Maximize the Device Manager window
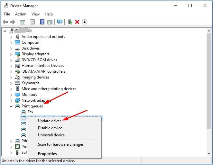The width and height of the screenshot is (213, 165). [x=190, y=5]
